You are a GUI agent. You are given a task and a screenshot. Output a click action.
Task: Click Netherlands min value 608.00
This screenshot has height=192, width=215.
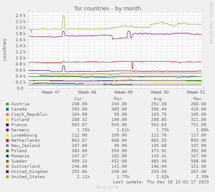pyautogui.click(x=119, y=140)
